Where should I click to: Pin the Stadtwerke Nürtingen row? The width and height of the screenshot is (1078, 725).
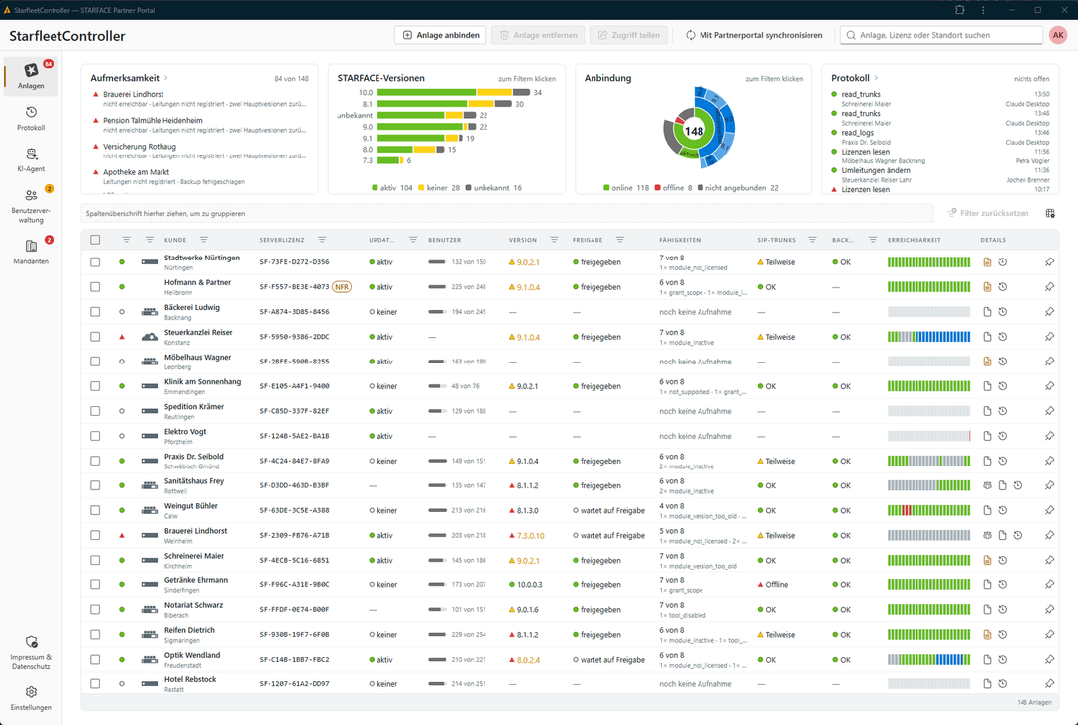click(x=1050, y=262)
